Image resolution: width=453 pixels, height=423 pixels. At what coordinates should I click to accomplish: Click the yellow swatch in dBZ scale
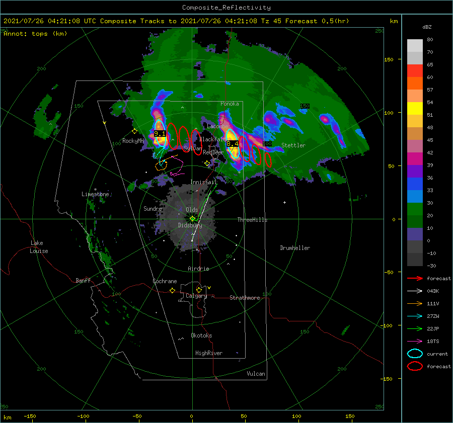(415, 108)
